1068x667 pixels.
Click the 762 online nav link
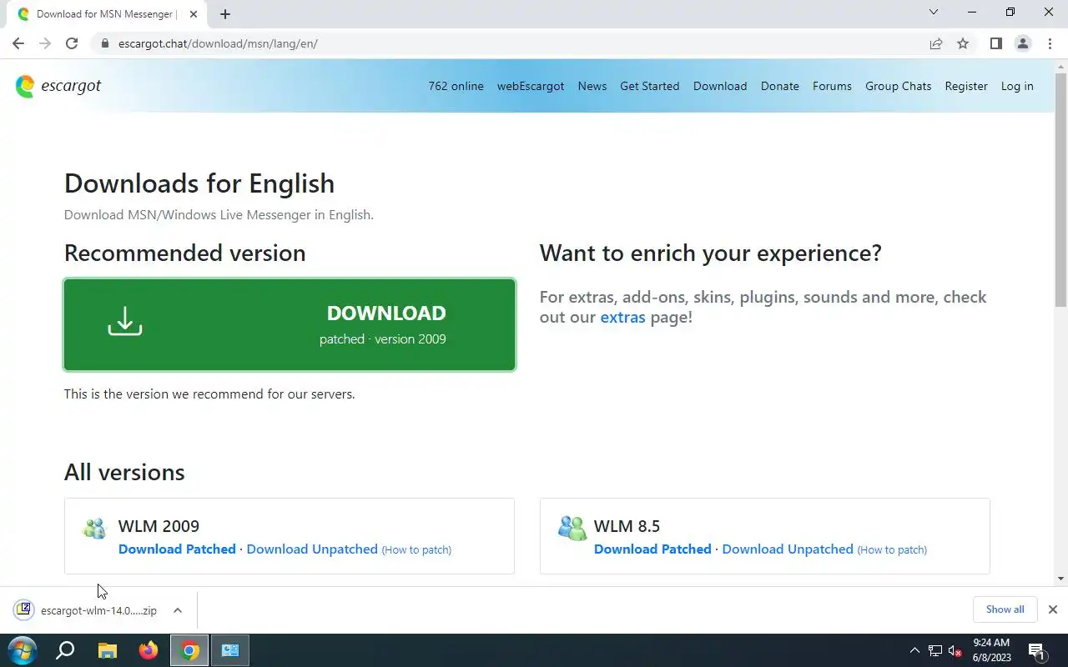click(x=456, y=86)
